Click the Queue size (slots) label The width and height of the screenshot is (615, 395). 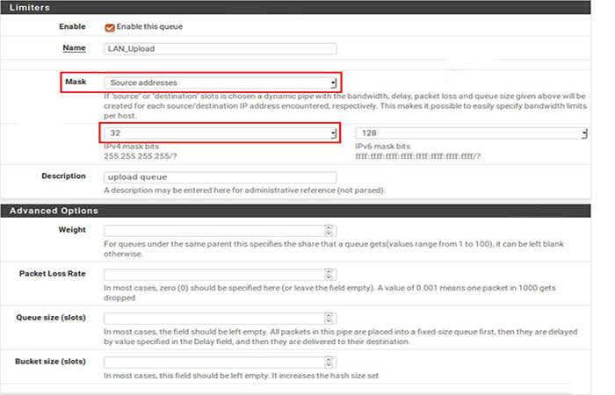51,318
